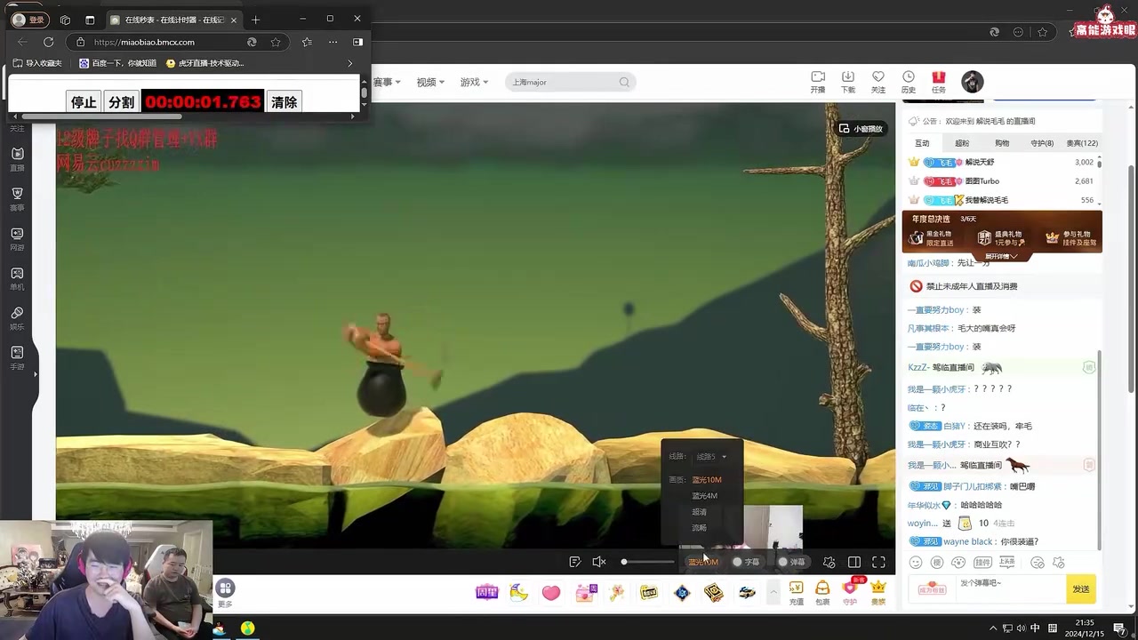Open the 游戏 dropdown in Huya nav

coord(474,82)
